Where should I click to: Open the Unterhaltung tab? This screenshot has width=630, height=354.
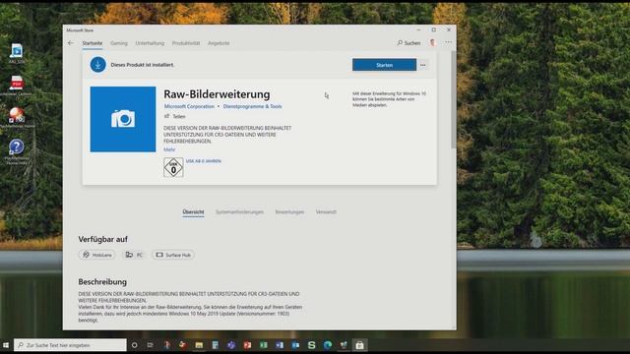[150, 43]
